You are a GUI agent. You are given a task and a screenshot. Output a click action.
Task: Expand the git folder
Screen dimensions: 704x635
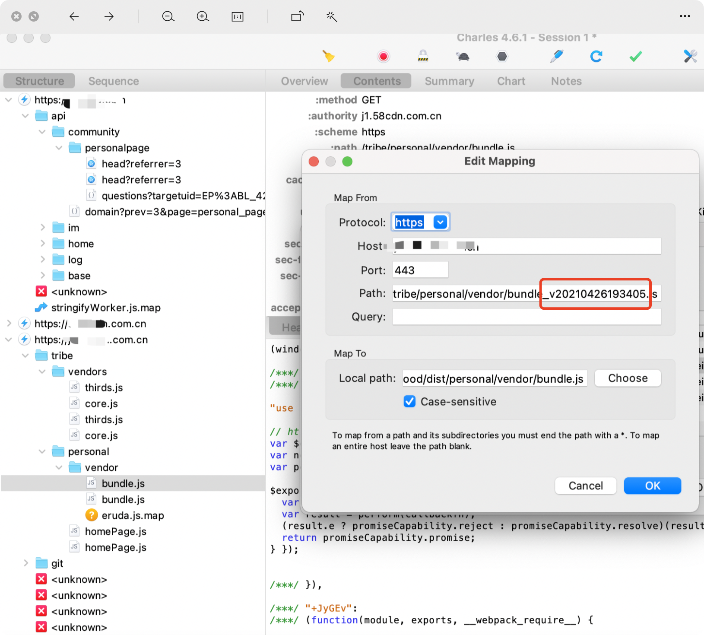pos(25,563)
